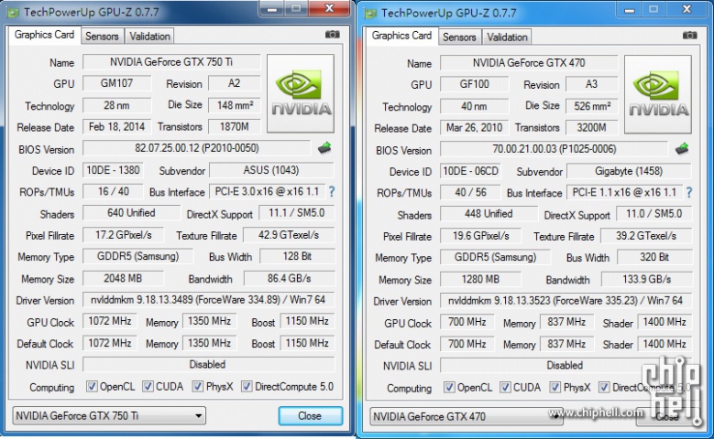
Task: Toggle the OpenCL checkbox in the GTX 470 window
Action: click(449, 388)
